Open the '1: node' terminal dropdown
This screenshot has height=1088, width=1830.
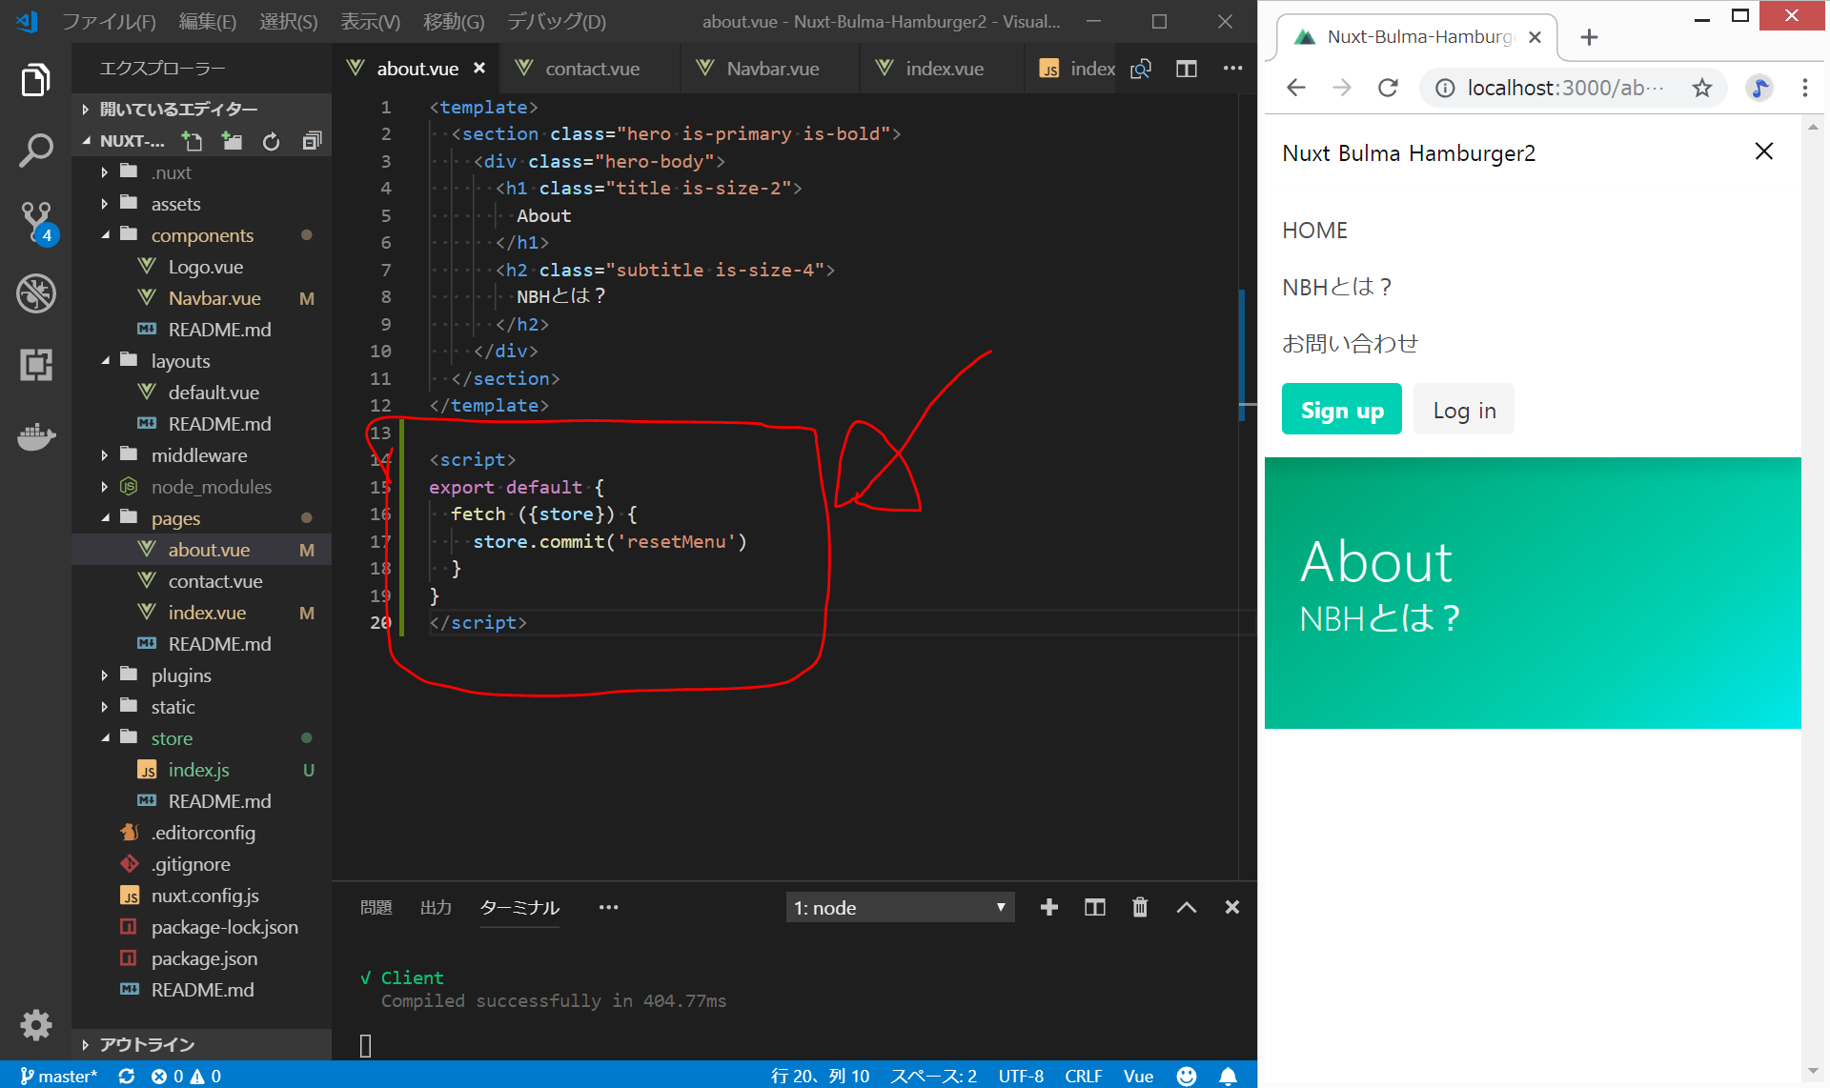click(x=899, y=907)
